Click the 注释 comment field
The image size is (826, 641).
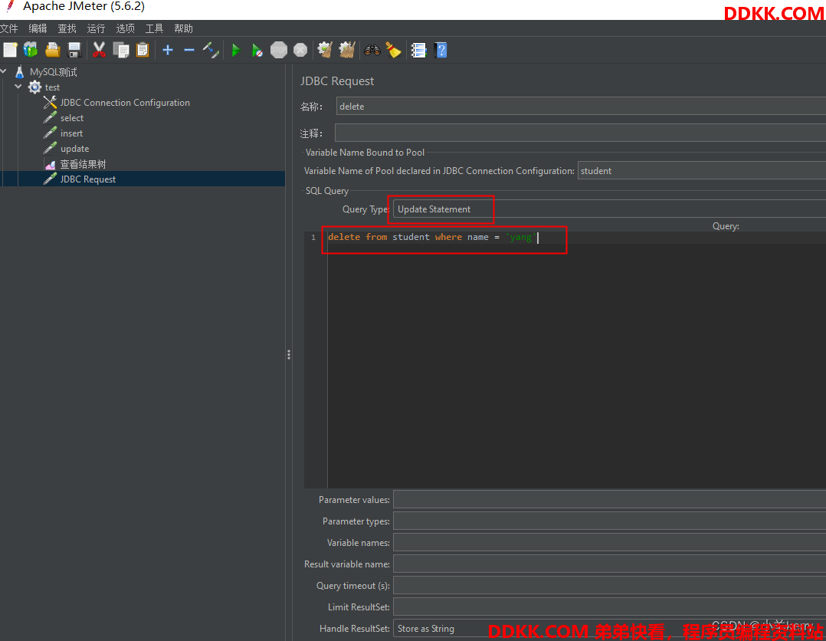coord(580,133)
